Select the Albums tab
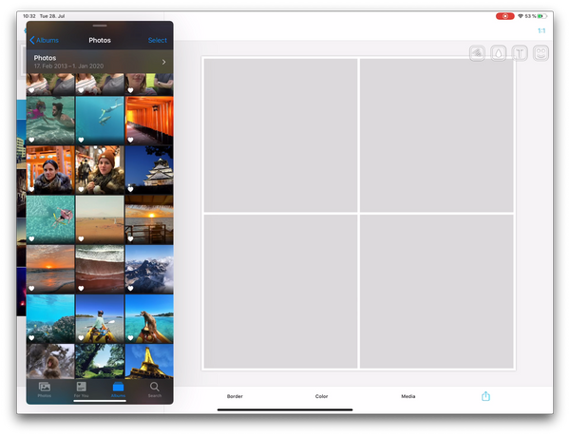 (x=118, y=389)
